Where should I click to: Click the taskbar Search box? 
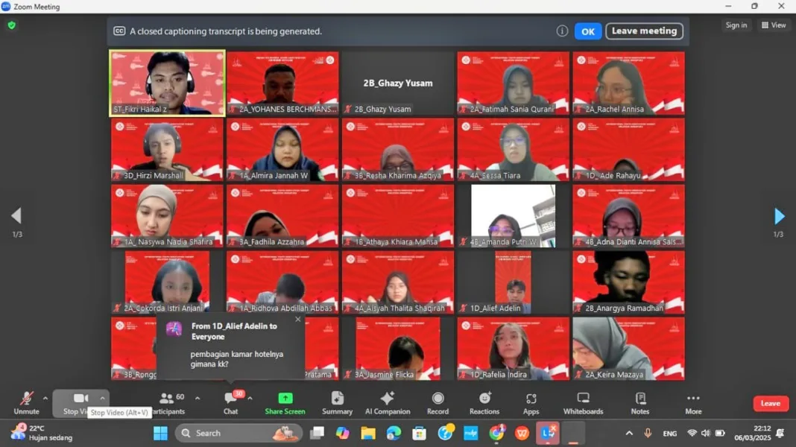(x=239, y=434)
